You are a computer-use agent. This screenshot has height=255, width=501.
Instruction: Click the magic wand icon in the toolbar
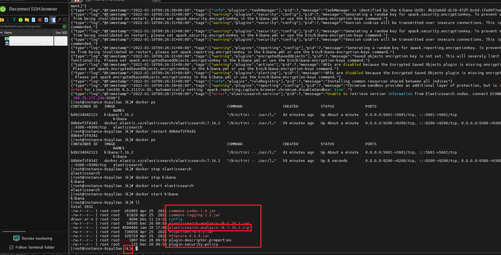coord(59,20)
